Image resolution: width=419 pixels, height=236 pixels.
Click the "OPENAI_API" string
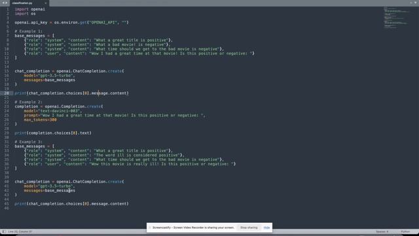click(x=103, y=22)
